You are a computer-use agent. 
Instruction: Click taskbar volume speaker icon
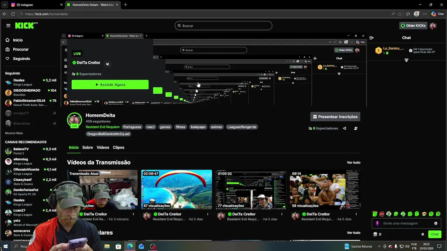pyautogui.click(x=407, y=246)
